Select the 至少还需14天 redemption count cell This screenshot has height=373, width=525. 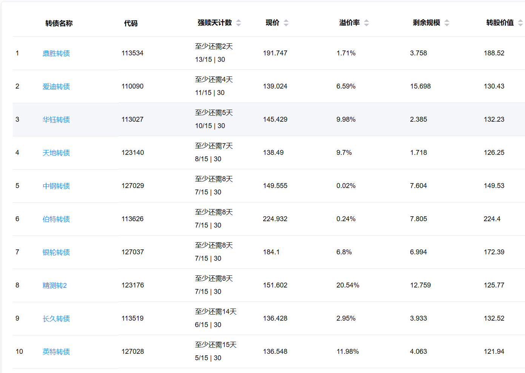point(216,312)
